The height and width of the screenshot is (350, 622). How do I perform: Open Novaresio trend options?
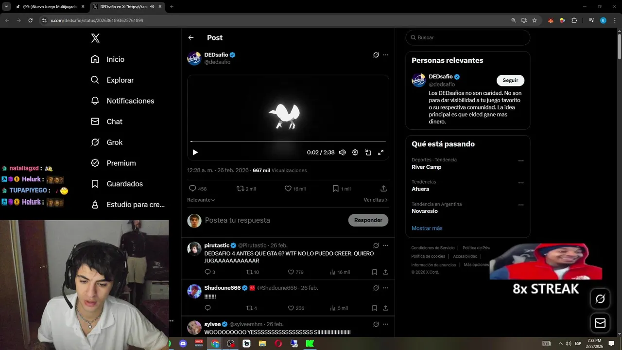tap(520, 205)
